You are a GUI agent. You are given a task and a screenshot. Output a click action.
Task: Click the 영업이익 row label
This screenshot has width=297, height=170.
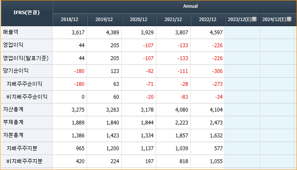[x=13, y=45]
